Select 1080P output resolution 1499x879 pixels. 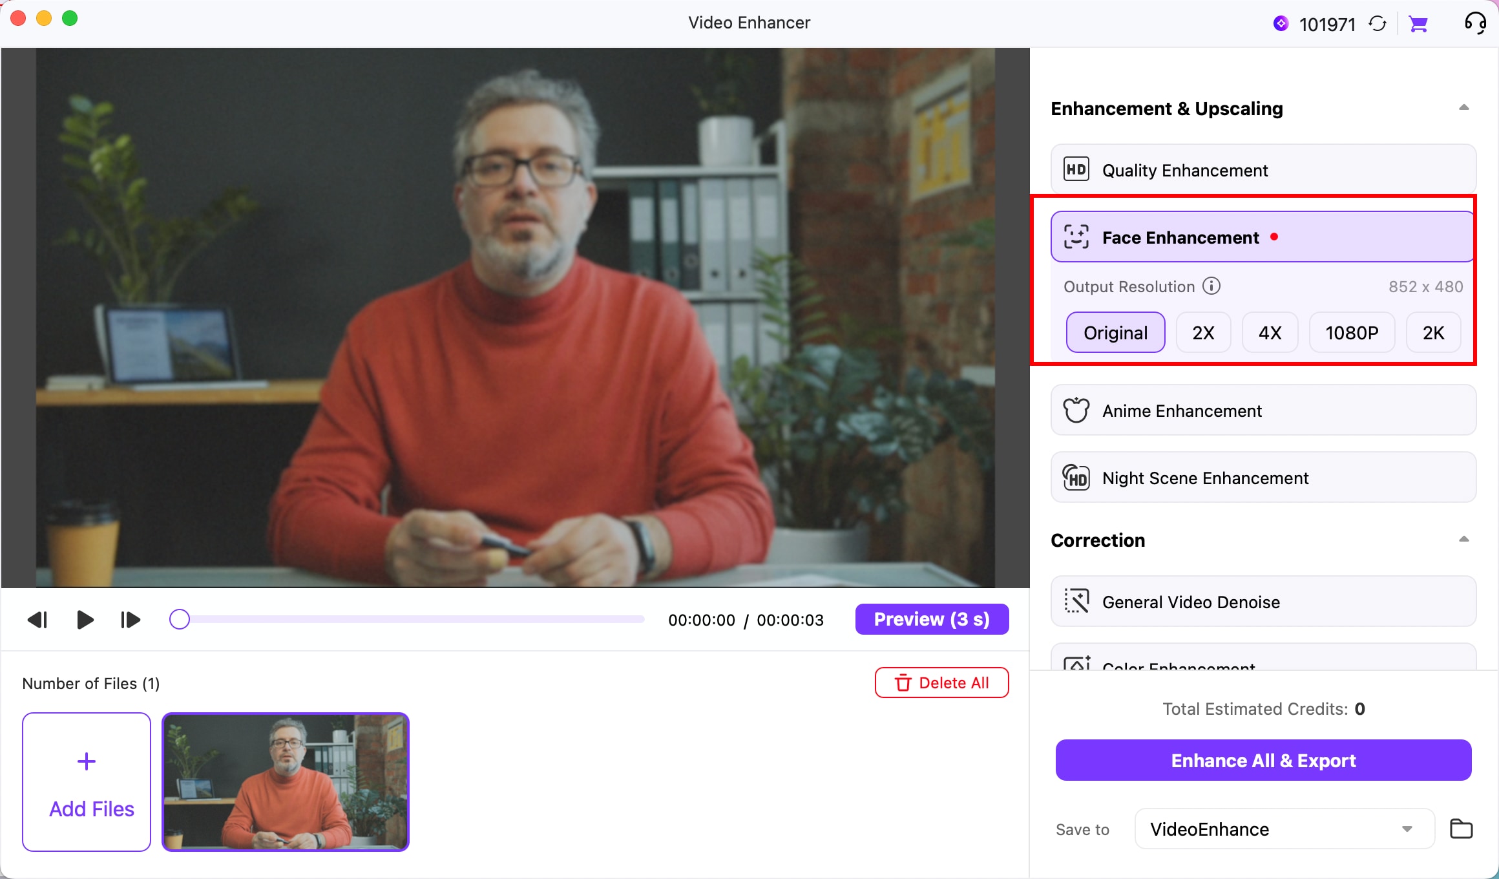1352,332
